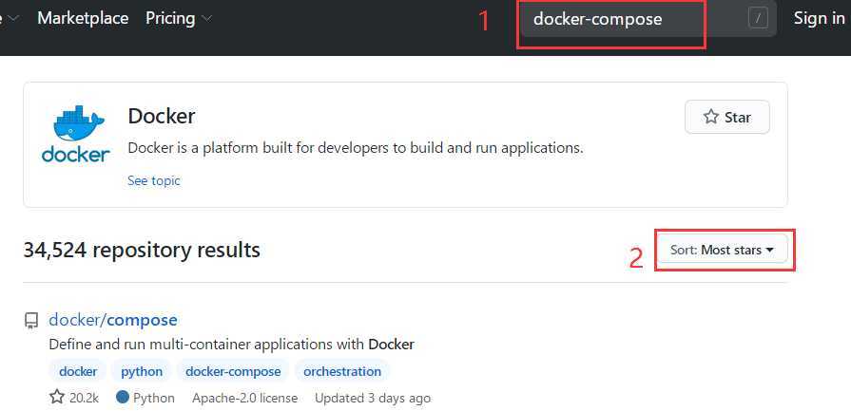The width and height of the screenshot is (851, 411).
Task: Select the python topic tag
Action: [142, 371]
